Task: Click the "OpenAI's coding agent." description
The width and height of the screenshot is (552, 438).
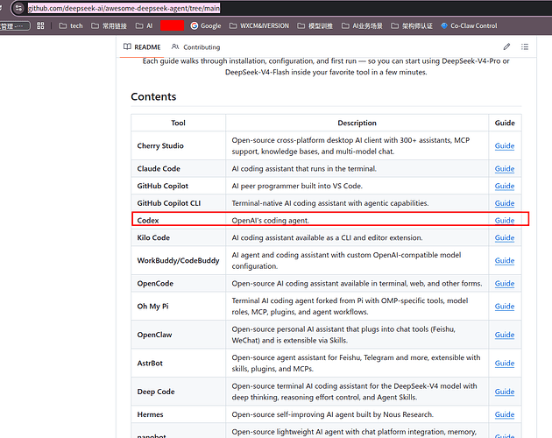Action: [x=270, y=221]
